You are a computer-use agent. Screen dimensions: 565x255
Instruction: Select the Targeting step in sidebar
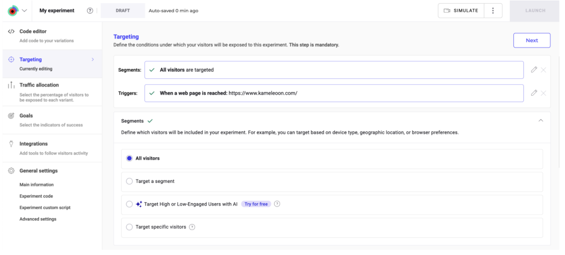pos(52,64)
